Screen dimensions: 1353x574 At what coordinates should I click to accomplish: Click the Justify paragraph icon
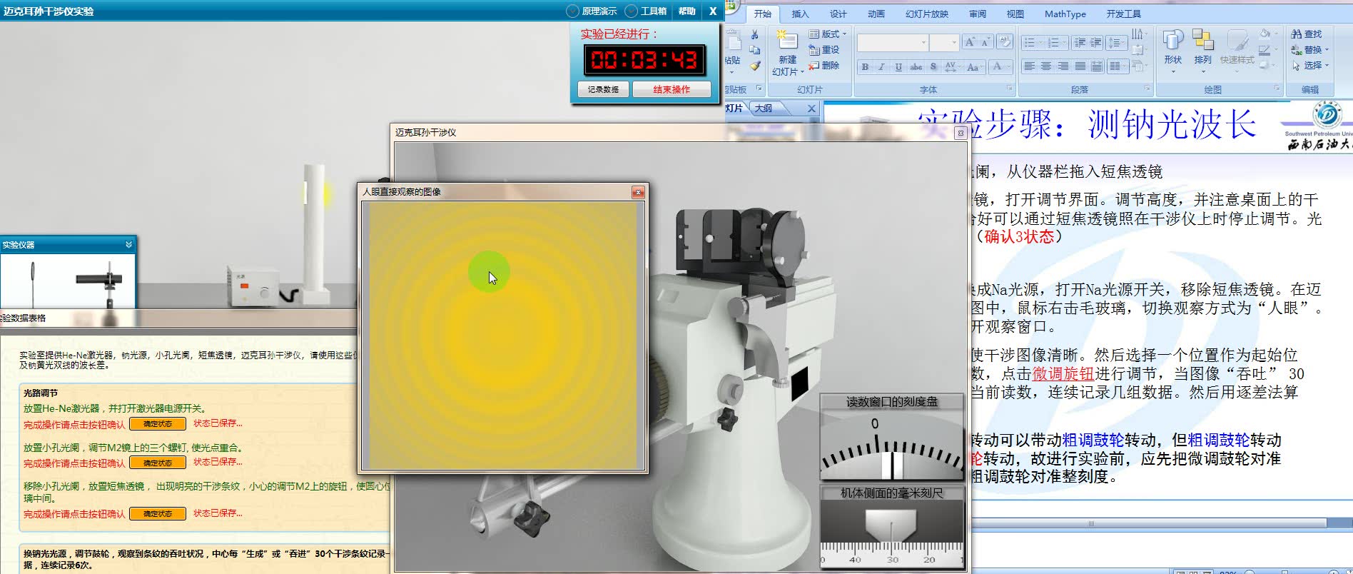[x=1080, y=66]
